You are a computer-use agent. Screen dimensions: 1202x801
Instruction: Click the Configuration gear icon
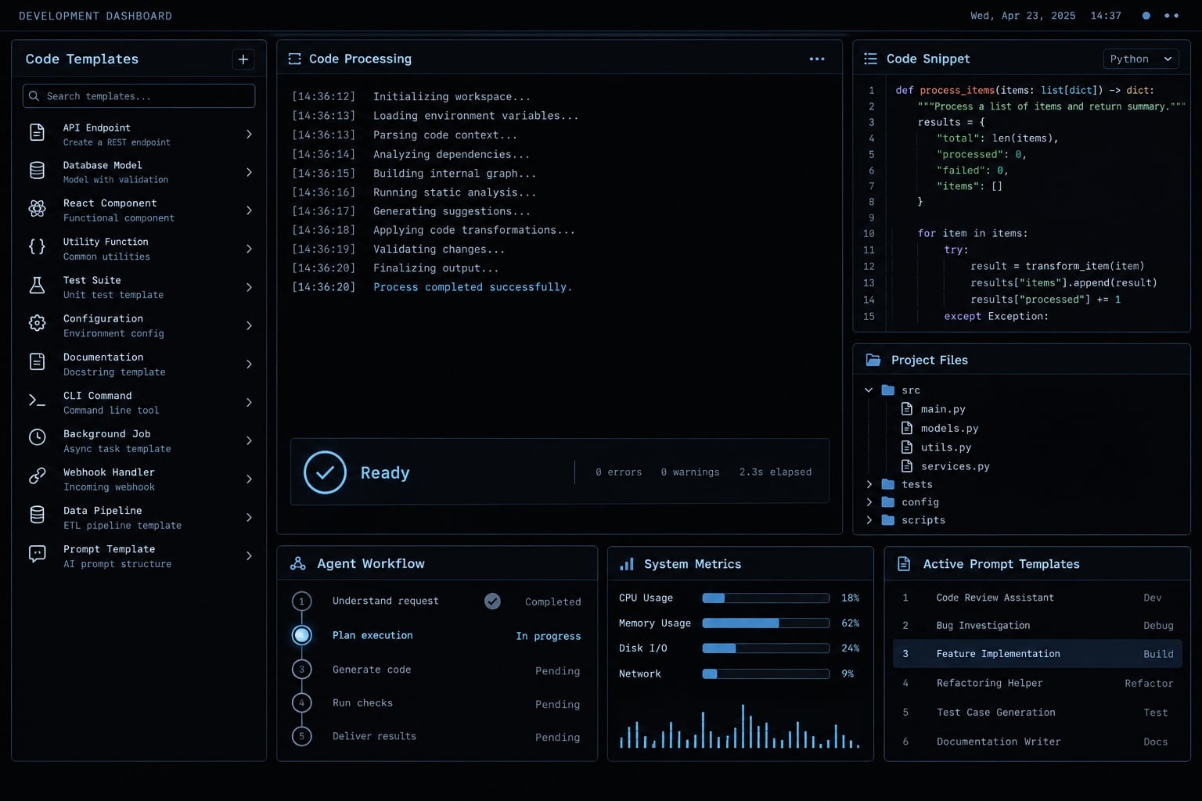pyautogui.click(x=37, y=323)
